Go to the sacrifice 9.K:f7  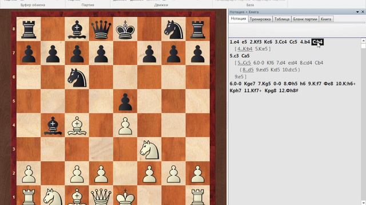point(315,84)
